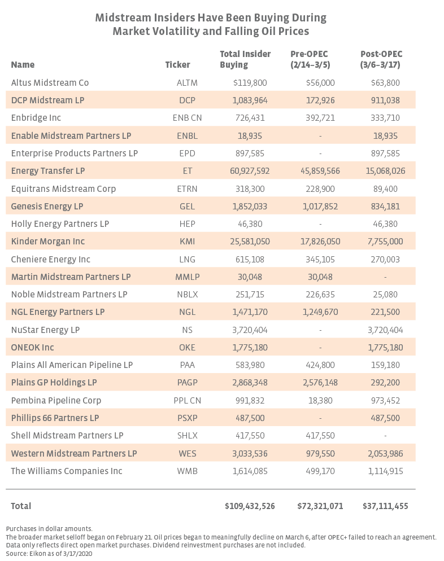This screenshot has width=444, height=561.
Task: Select Energy Transfer pre-OPEC value 45,859,566
Action: point(320,170)
